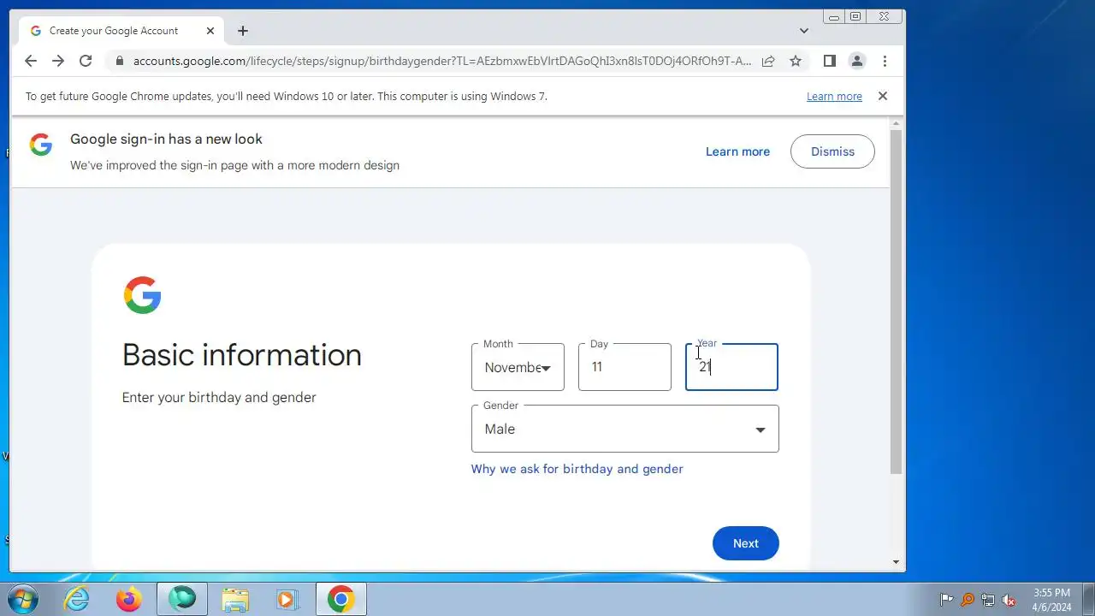Focus the Year input field
This screenshot has height=616, width=1095.
(731, 367)
